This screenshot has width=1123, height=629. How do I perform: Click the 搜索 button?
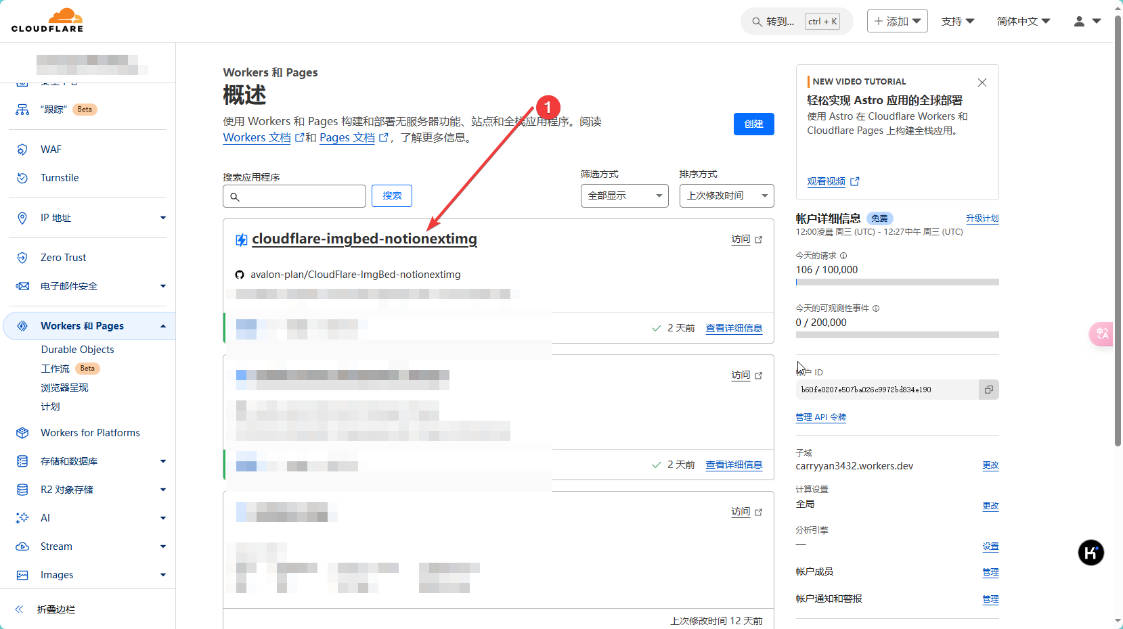click(x=392, y=196)
